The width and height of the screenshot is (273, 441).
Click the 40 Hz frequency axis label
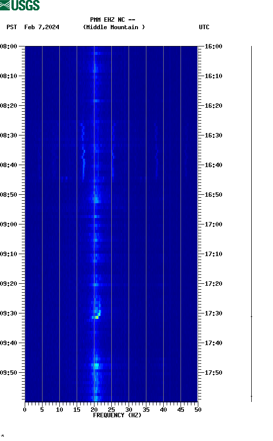(x=163, y=410)
